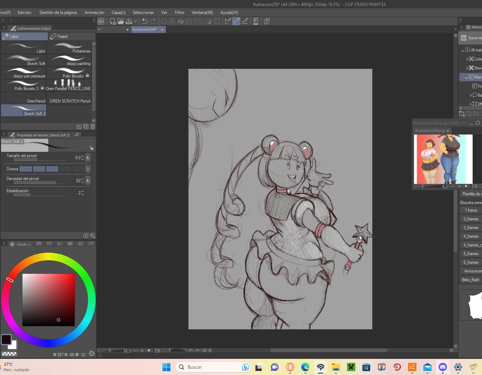Open the Animación menu
482x375 pixels.
(x=94, y=13)
